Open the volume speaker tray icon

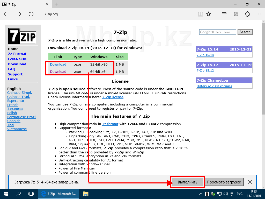pyautogui.click(x=225, y=194)
